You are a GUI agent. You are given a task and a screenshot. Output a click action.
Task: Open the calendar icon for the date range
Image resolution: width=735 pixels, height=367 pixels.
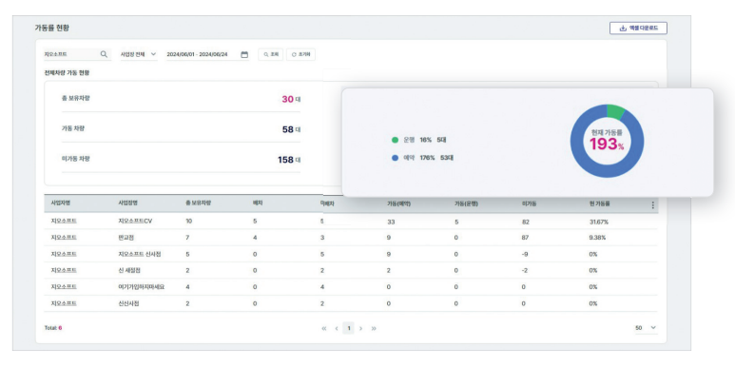(x=244, y=54)
